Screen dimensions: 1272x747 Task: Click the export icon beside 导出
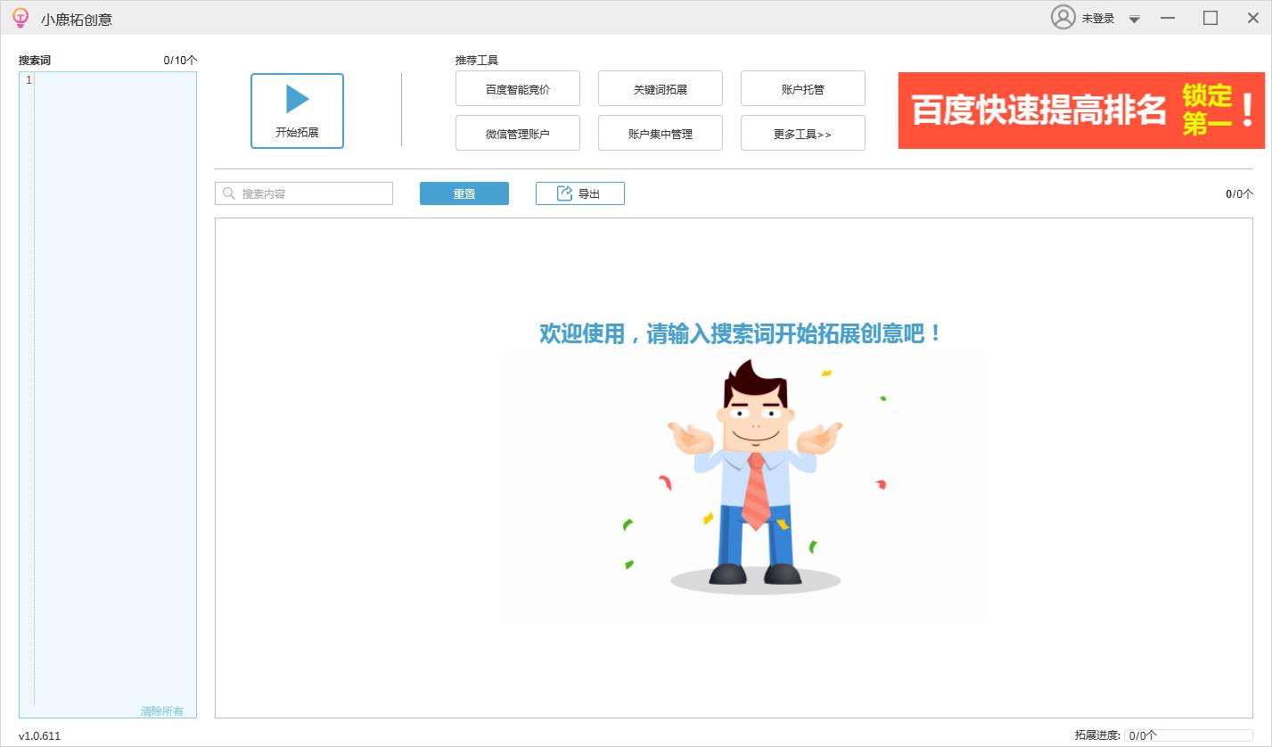(564, 193)
